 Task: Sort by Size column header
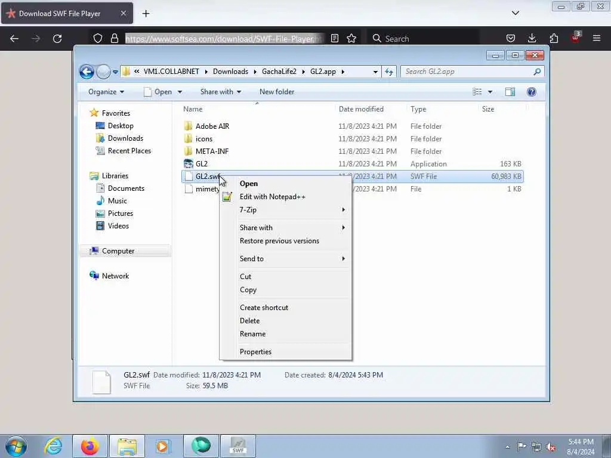coord(488,110)
